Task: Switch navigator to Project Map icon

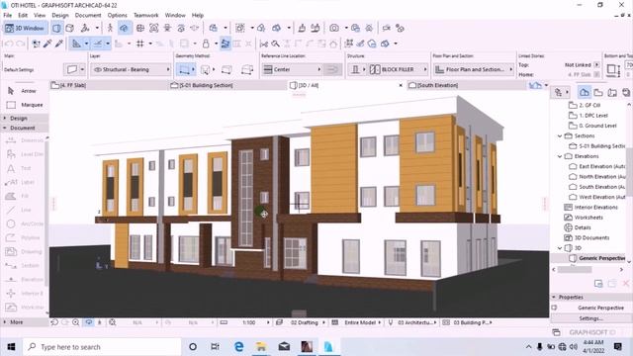Action: pyautogui.click(x=585, y=92)
